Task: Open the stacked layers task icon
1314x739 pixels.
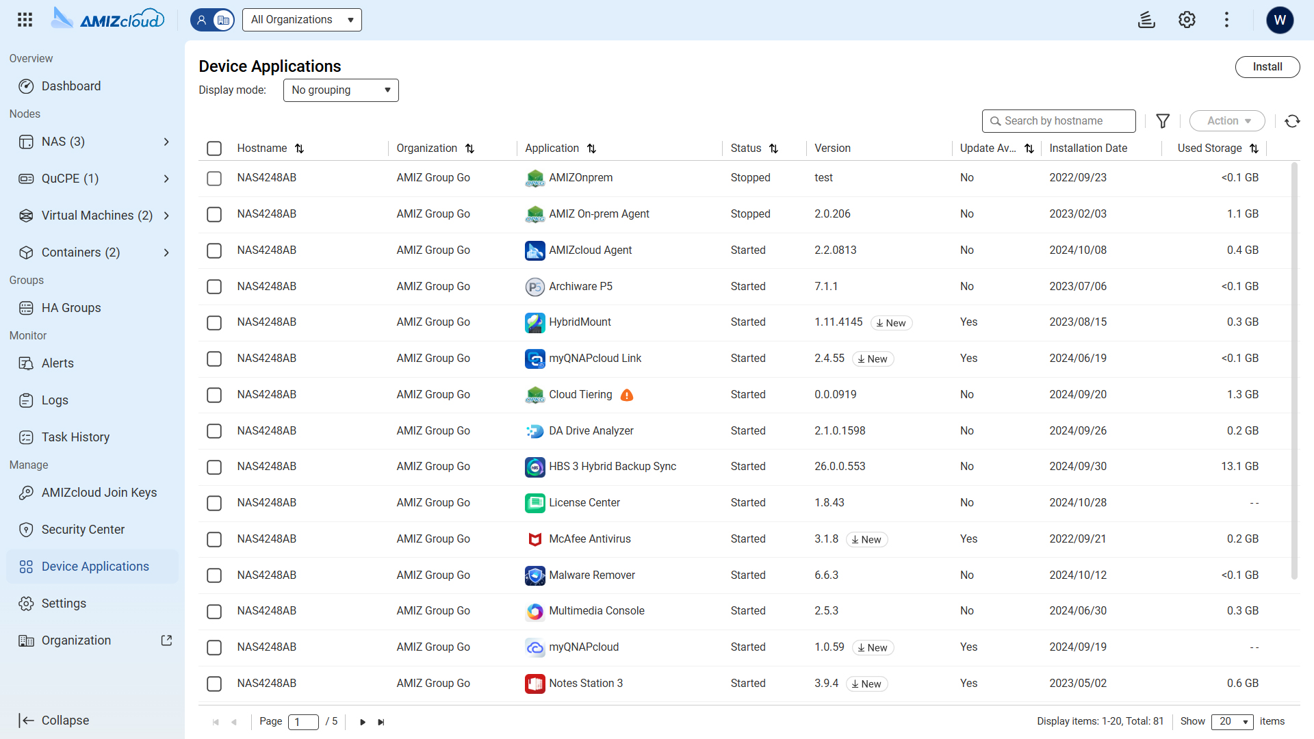Action: point(1146,20)
